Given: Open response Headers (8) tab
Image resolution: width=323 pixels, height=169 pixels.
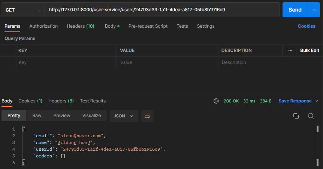Looking at the screenshot, I should [61, 101].
